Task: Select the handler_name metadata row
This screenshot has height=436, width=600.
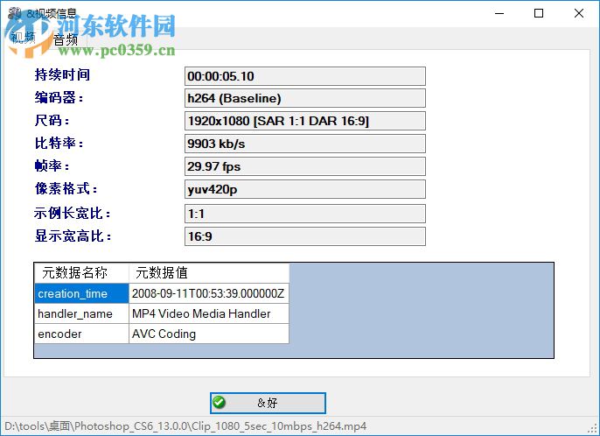Action: coord(81,313)
